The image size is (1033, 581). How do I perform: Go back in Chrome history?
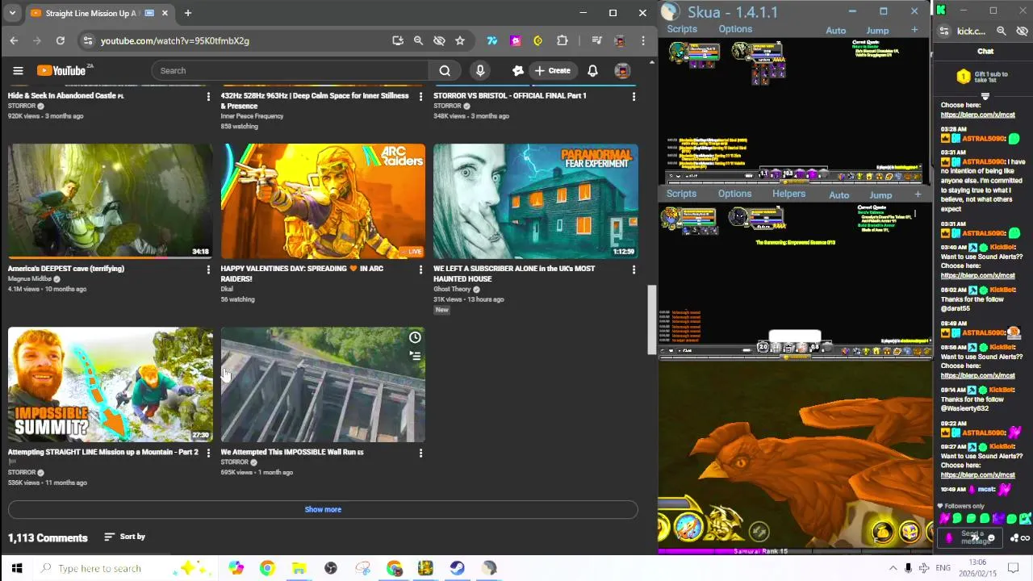(x=14, y=40)
